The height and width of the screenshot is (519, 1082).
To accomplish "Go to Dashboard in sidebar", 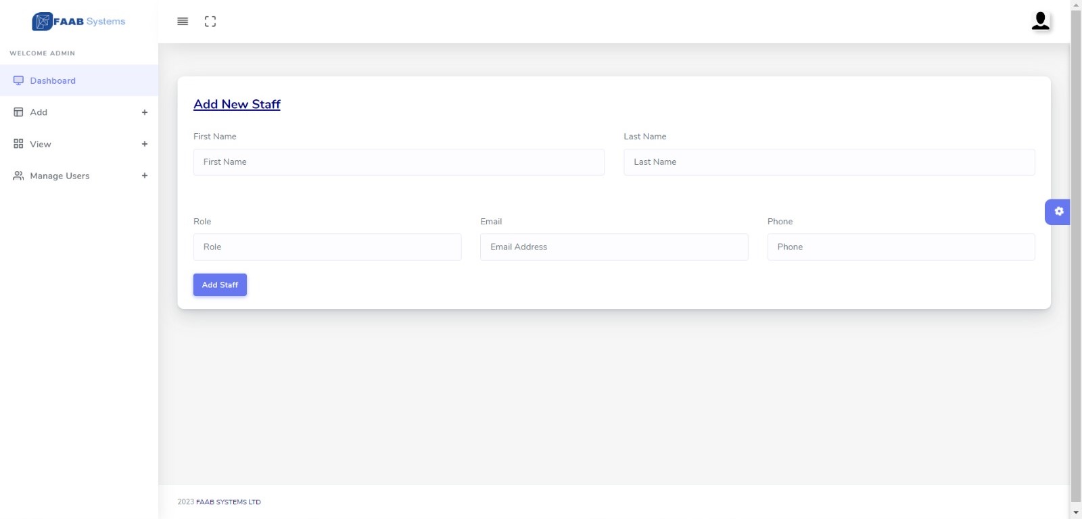I will coord(53,80).
